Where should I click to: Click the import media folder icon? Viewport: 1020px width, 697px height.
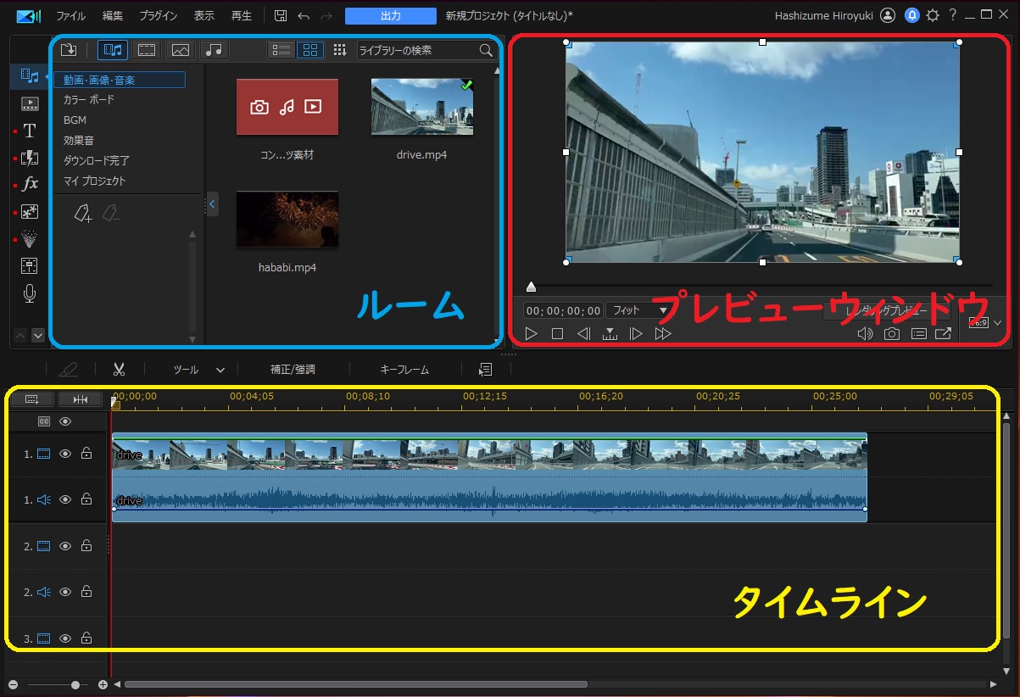pos(69,50)
